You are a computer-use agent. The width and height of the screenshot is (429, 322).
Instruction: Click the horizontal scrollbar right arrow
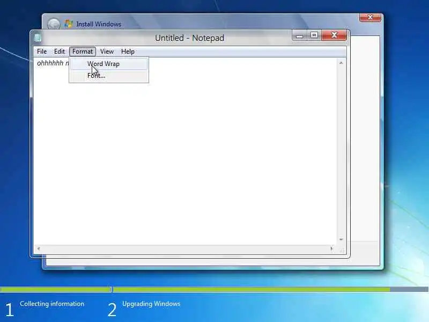(x=331, y=248)
